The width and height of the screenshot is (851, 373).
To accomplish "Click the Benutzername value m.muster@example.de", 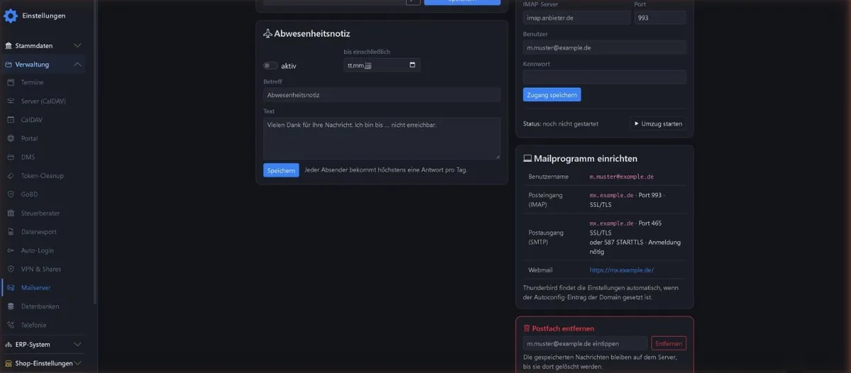I will tap(621, 176).
